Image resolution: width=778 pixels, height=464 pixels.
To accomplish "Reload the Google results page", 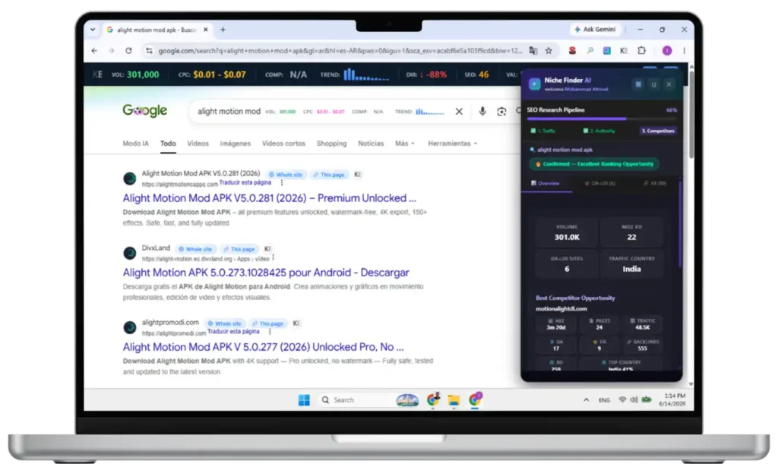I will click(x=128, y=51).
